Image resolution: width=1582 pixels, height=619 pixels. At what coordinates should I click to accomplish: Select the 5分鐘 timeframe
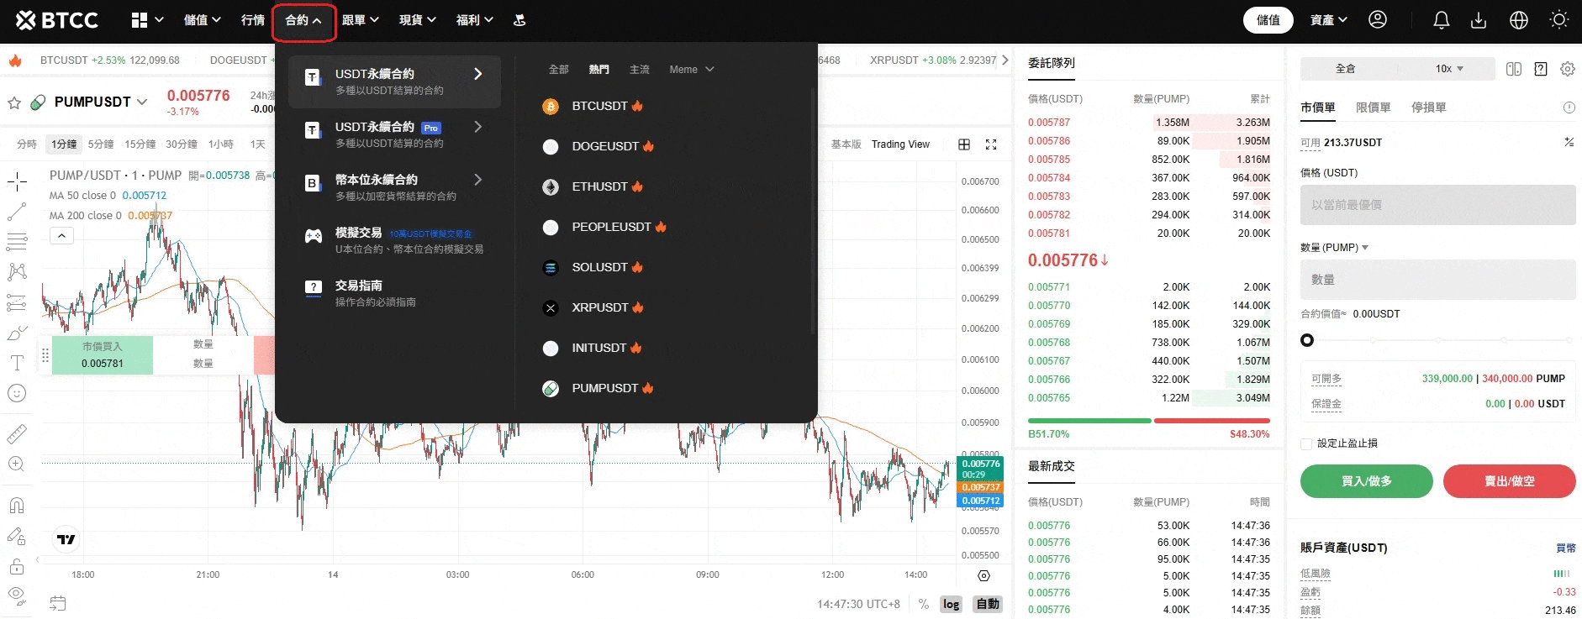point(101,144)
